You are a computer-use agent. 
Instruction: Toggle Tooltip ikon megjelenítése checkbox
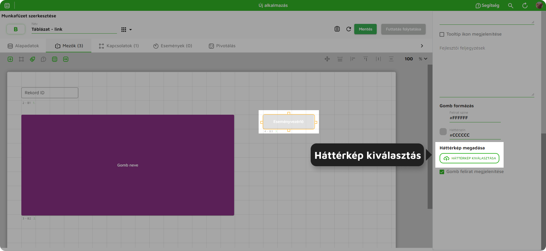(442, 34)
